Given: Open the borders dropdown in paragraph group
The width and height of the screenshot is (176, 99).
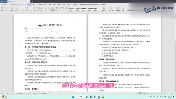Looking at the screenshot, I should pos(64,10).
